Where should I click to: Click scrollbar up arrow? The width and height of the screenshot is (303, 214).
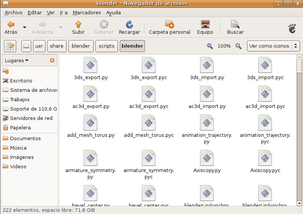[299, 57]
